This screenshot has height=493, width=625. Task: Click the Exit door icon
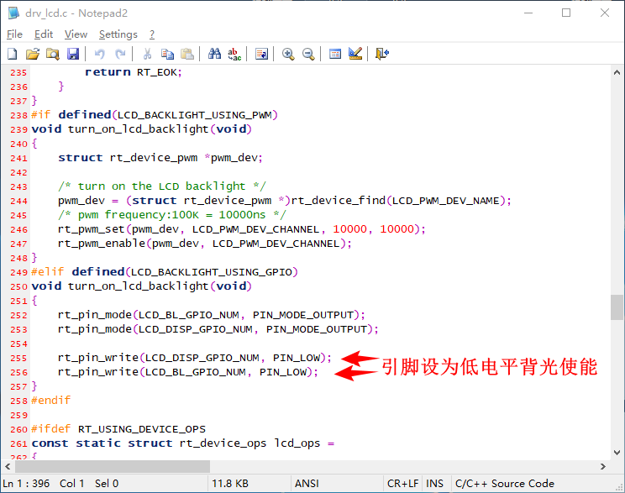click(382, 54)
